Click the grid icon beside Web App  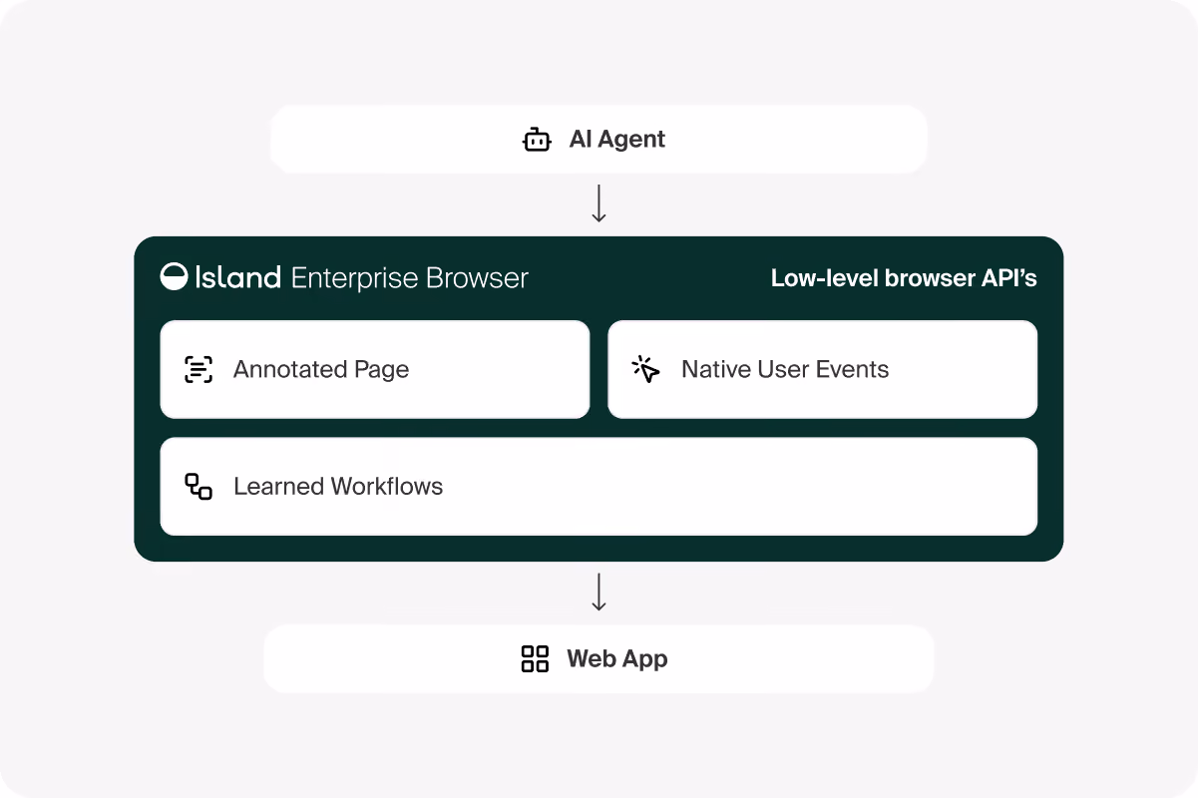[x=536, y=658]
